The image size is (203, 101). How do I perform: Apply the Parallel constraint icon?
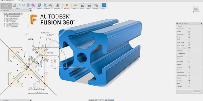click(x=189, y=70)
